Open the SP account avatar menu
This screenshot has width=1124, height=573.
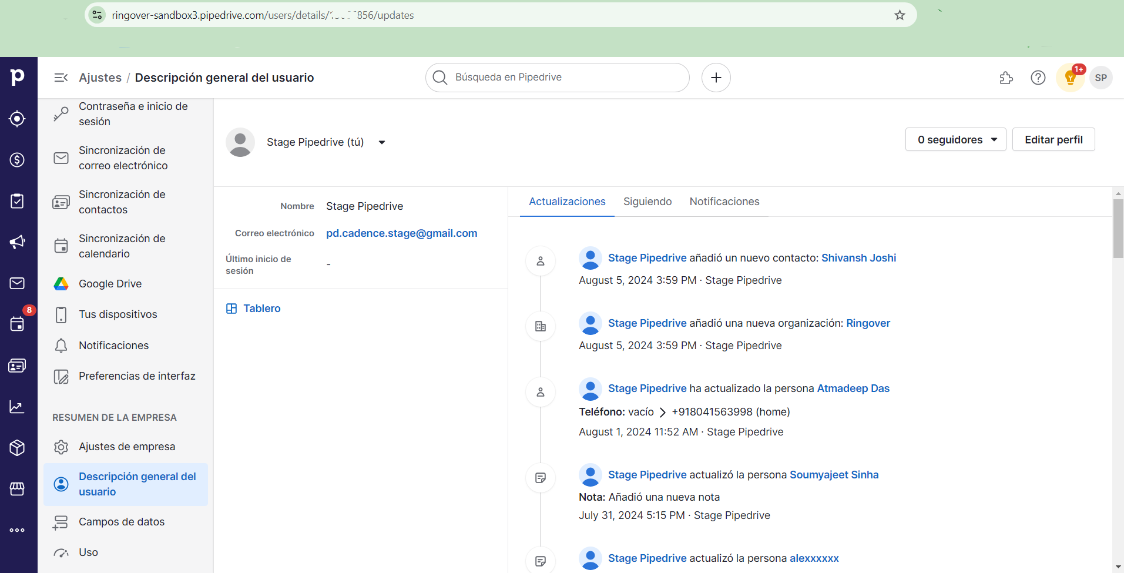pyautogui.click(x=1101, y=78)
